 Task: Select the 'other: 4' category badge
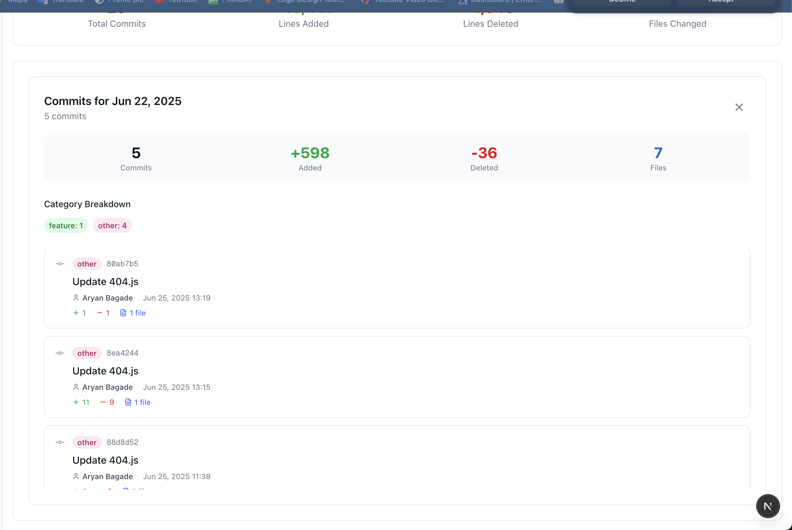click(112, 225)
